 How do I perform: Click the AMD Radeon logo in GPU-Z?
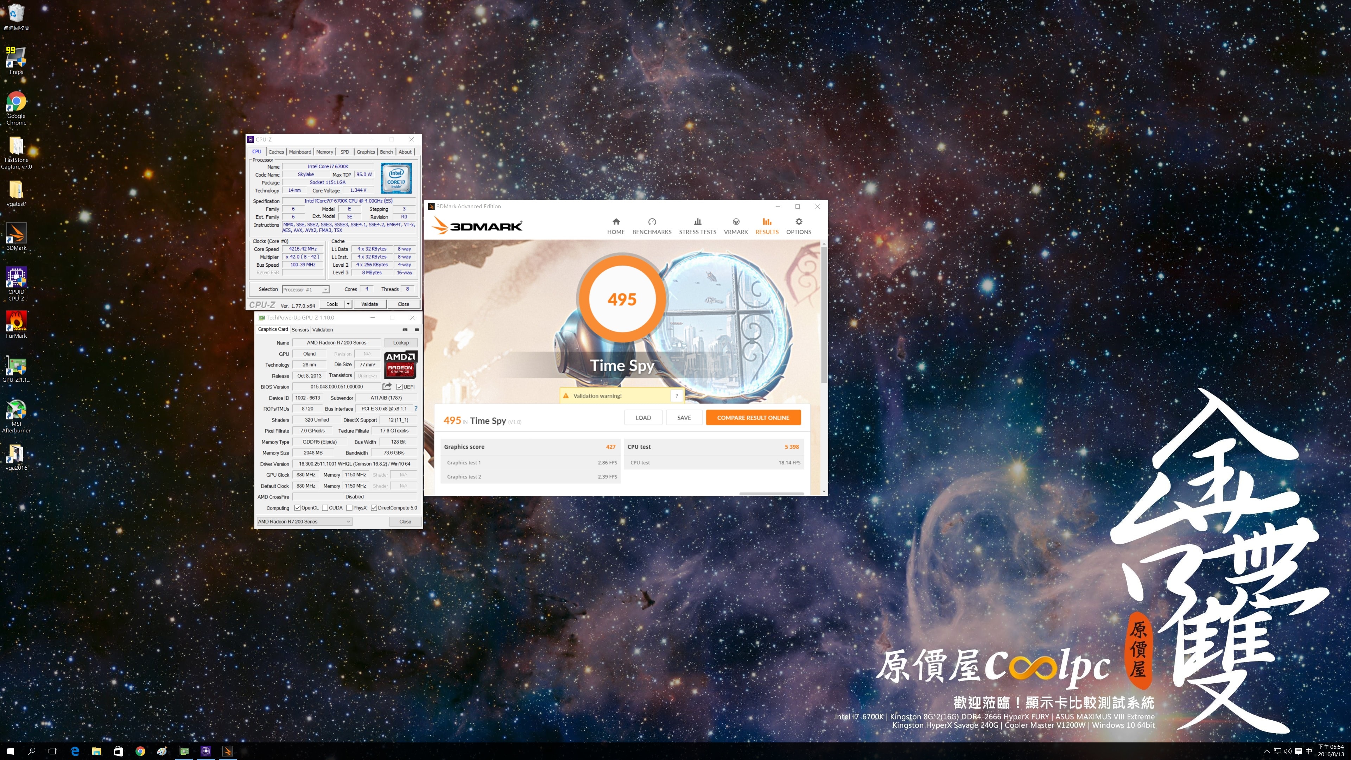coord(401,365)
